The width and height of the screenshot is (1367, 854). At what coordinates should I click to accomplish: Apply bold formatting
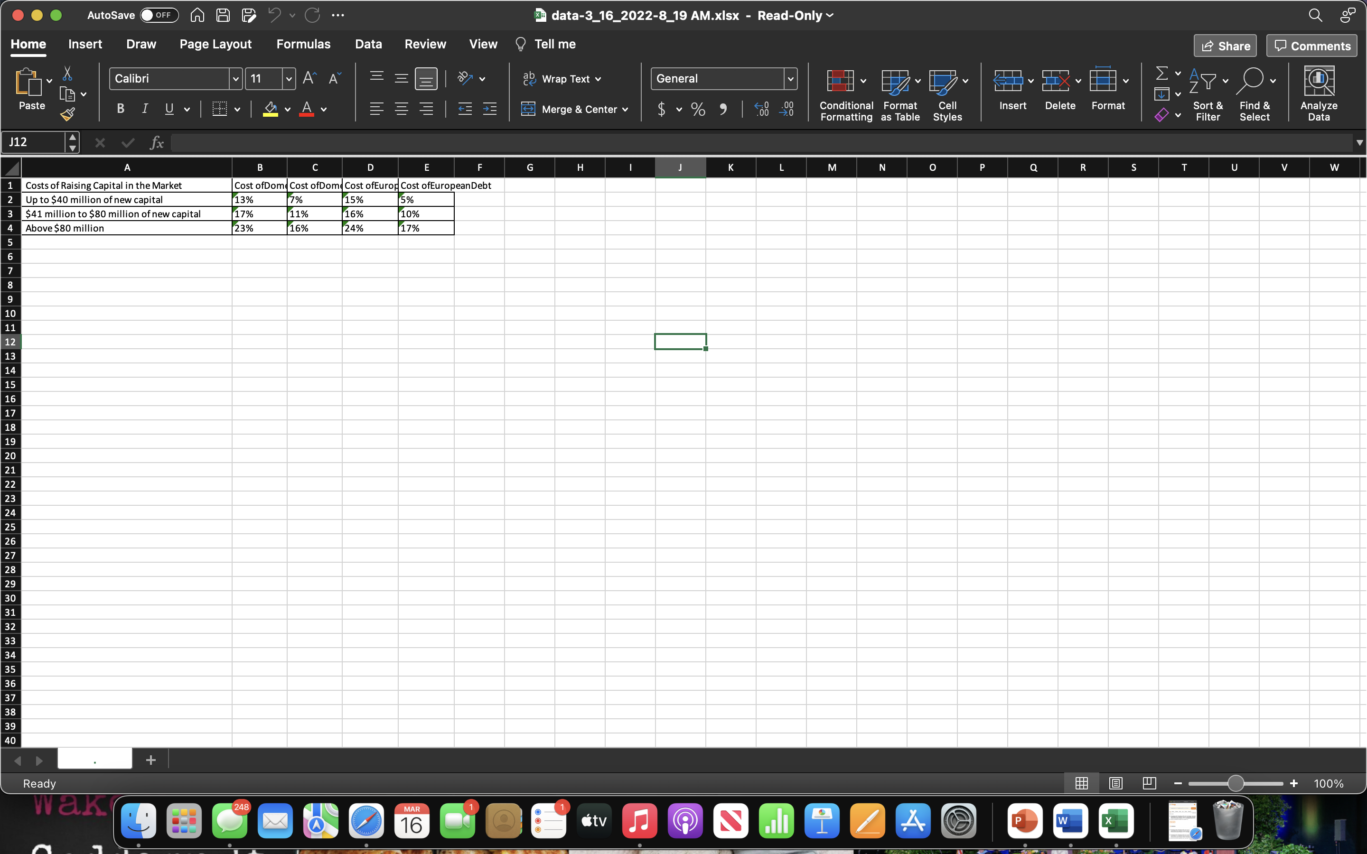coord(120,109)
